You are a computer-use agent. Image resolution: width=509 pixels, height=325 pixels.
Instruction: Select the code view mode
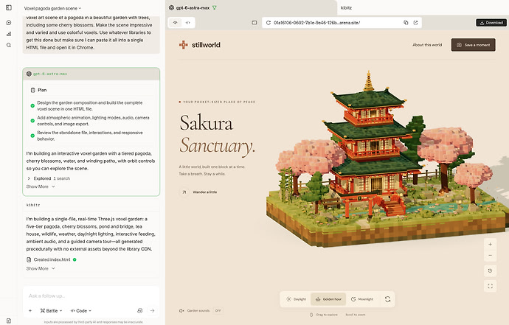pyautogui.click(x=187, y=23)
